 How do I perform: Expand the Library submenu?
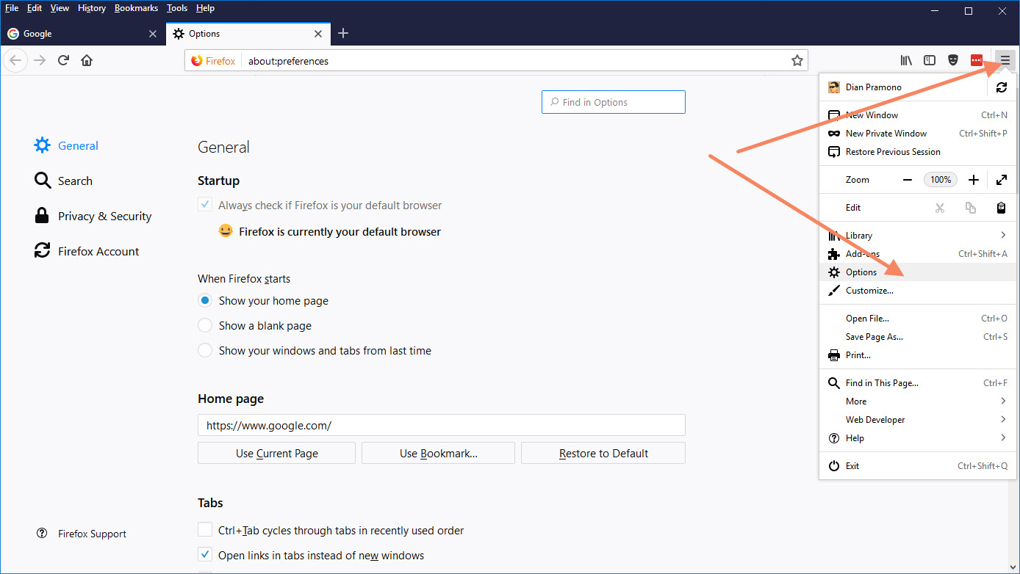[918, 236]
